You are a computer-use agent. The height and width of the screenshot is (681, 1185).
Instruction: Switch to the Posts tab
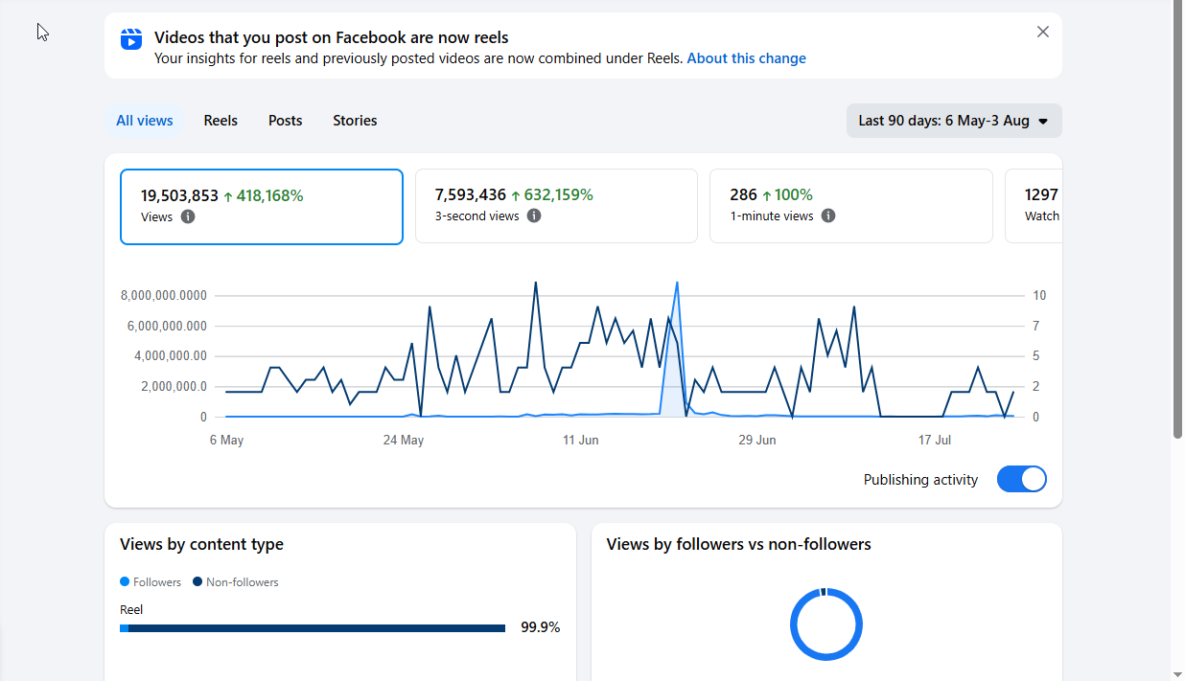coord(286,121)
